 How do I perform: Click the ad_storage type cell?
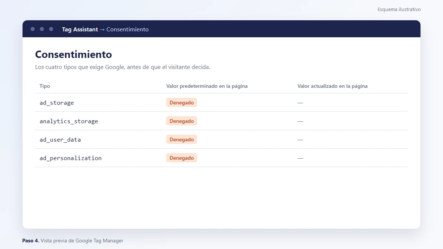[x=57, y=103]
